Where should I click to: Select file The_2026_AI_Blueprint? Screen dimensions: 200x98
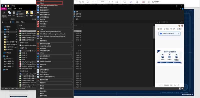click(x=28, y=66)
